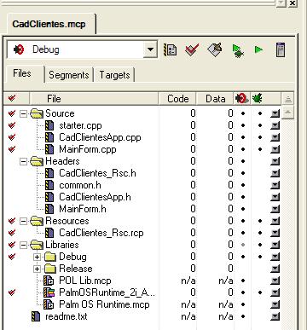Toggle touch checkmark for MainForm.cpp

pos(12,149)
